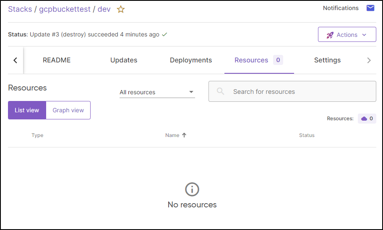Show next tabs with right chevron
This screenshot has width=383, height=230.
[369, 60]
